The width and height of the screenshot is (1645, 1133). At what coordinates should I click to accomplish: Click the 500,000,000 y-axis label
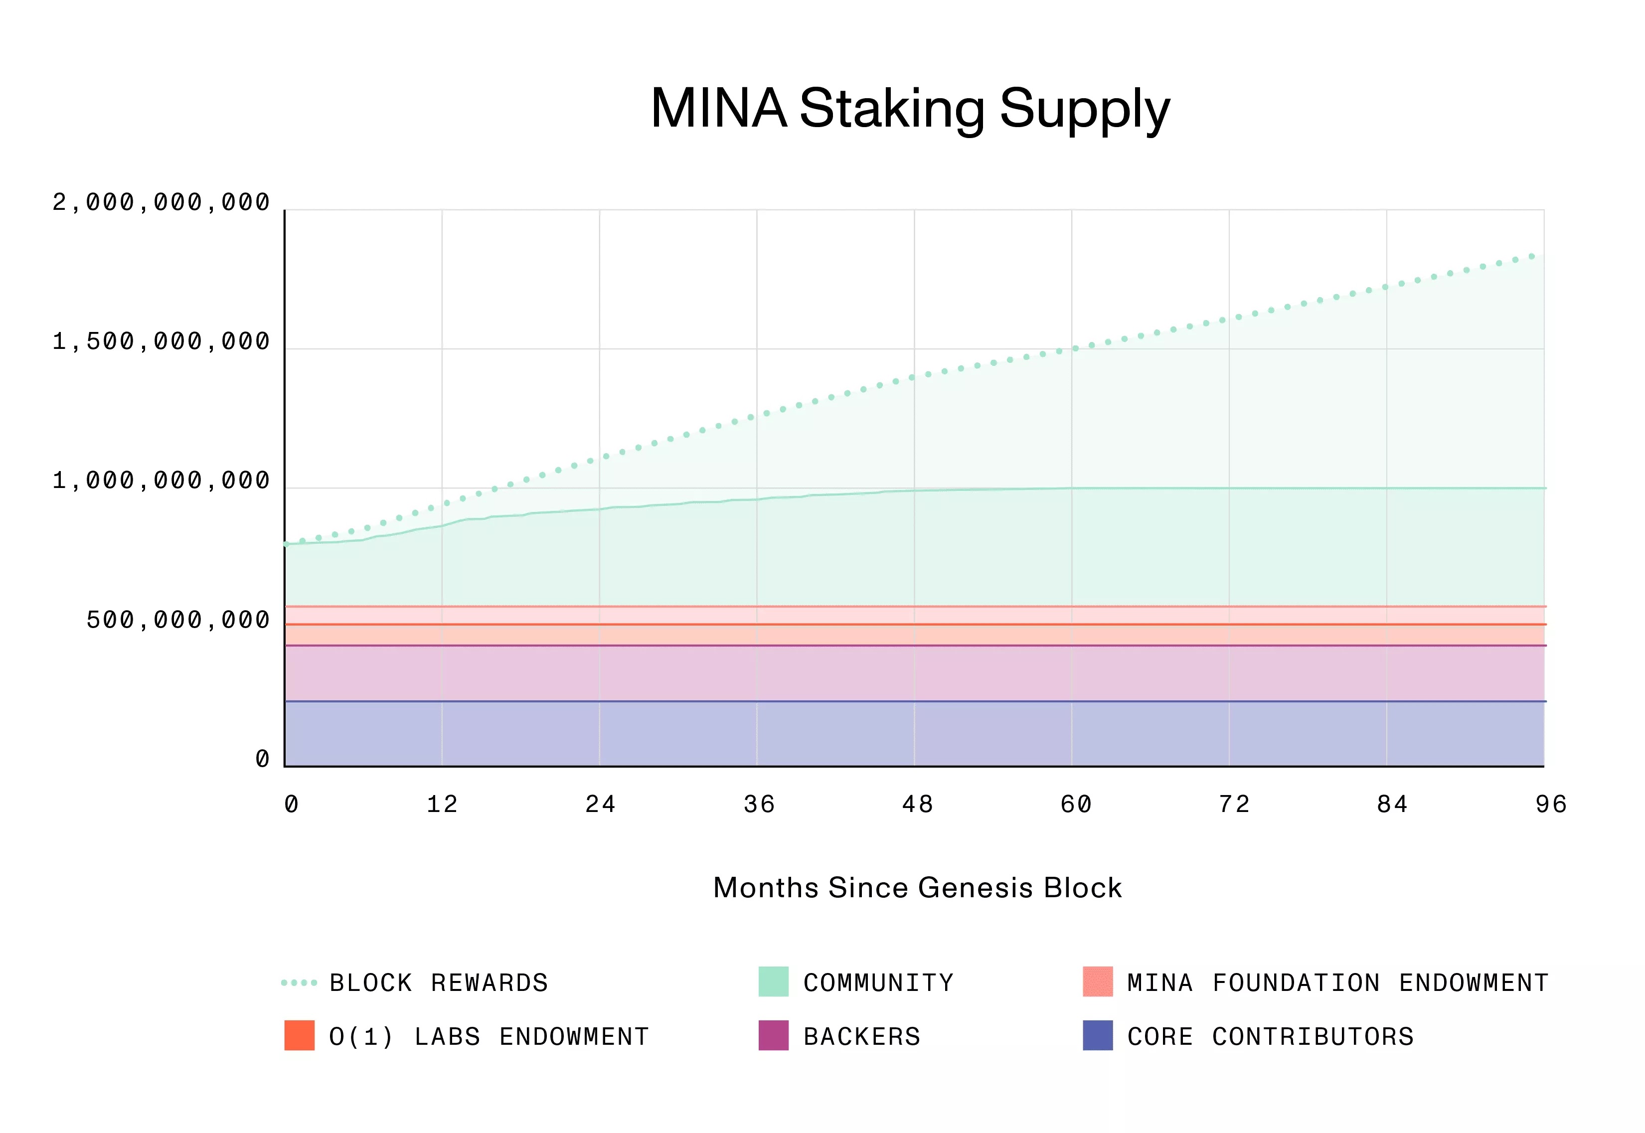point(178,621)
